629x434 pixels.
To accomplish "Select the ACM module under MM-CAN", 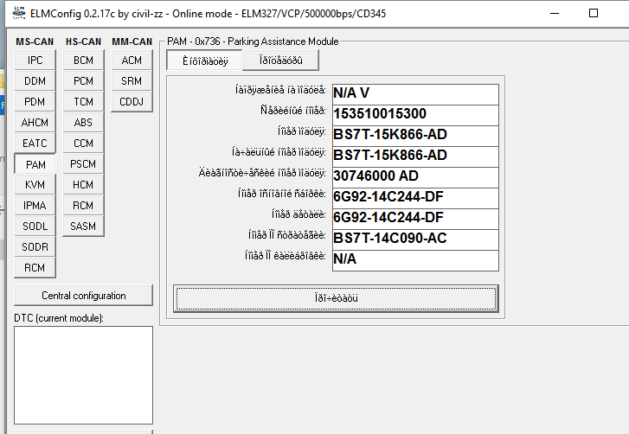I will coord(132,60).
